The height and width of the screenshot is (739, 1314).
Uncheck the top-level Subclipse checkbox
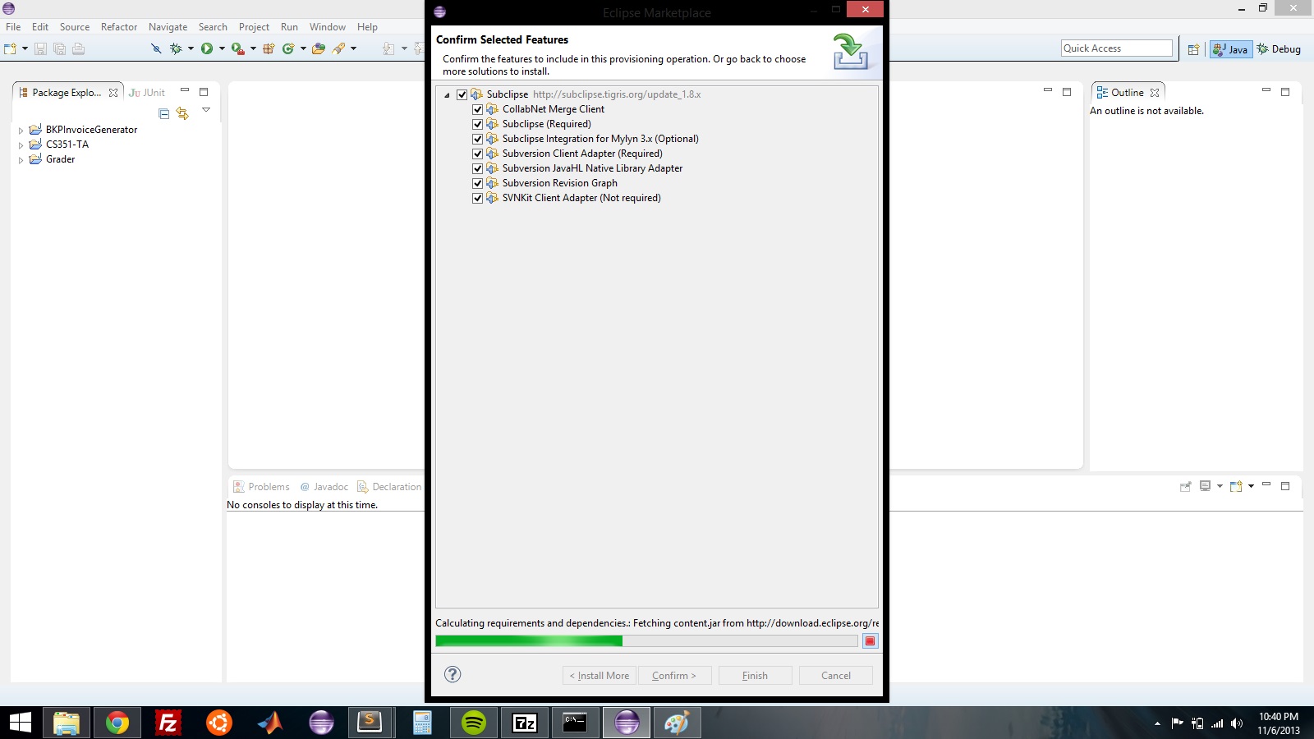click(x=462, y=94)
